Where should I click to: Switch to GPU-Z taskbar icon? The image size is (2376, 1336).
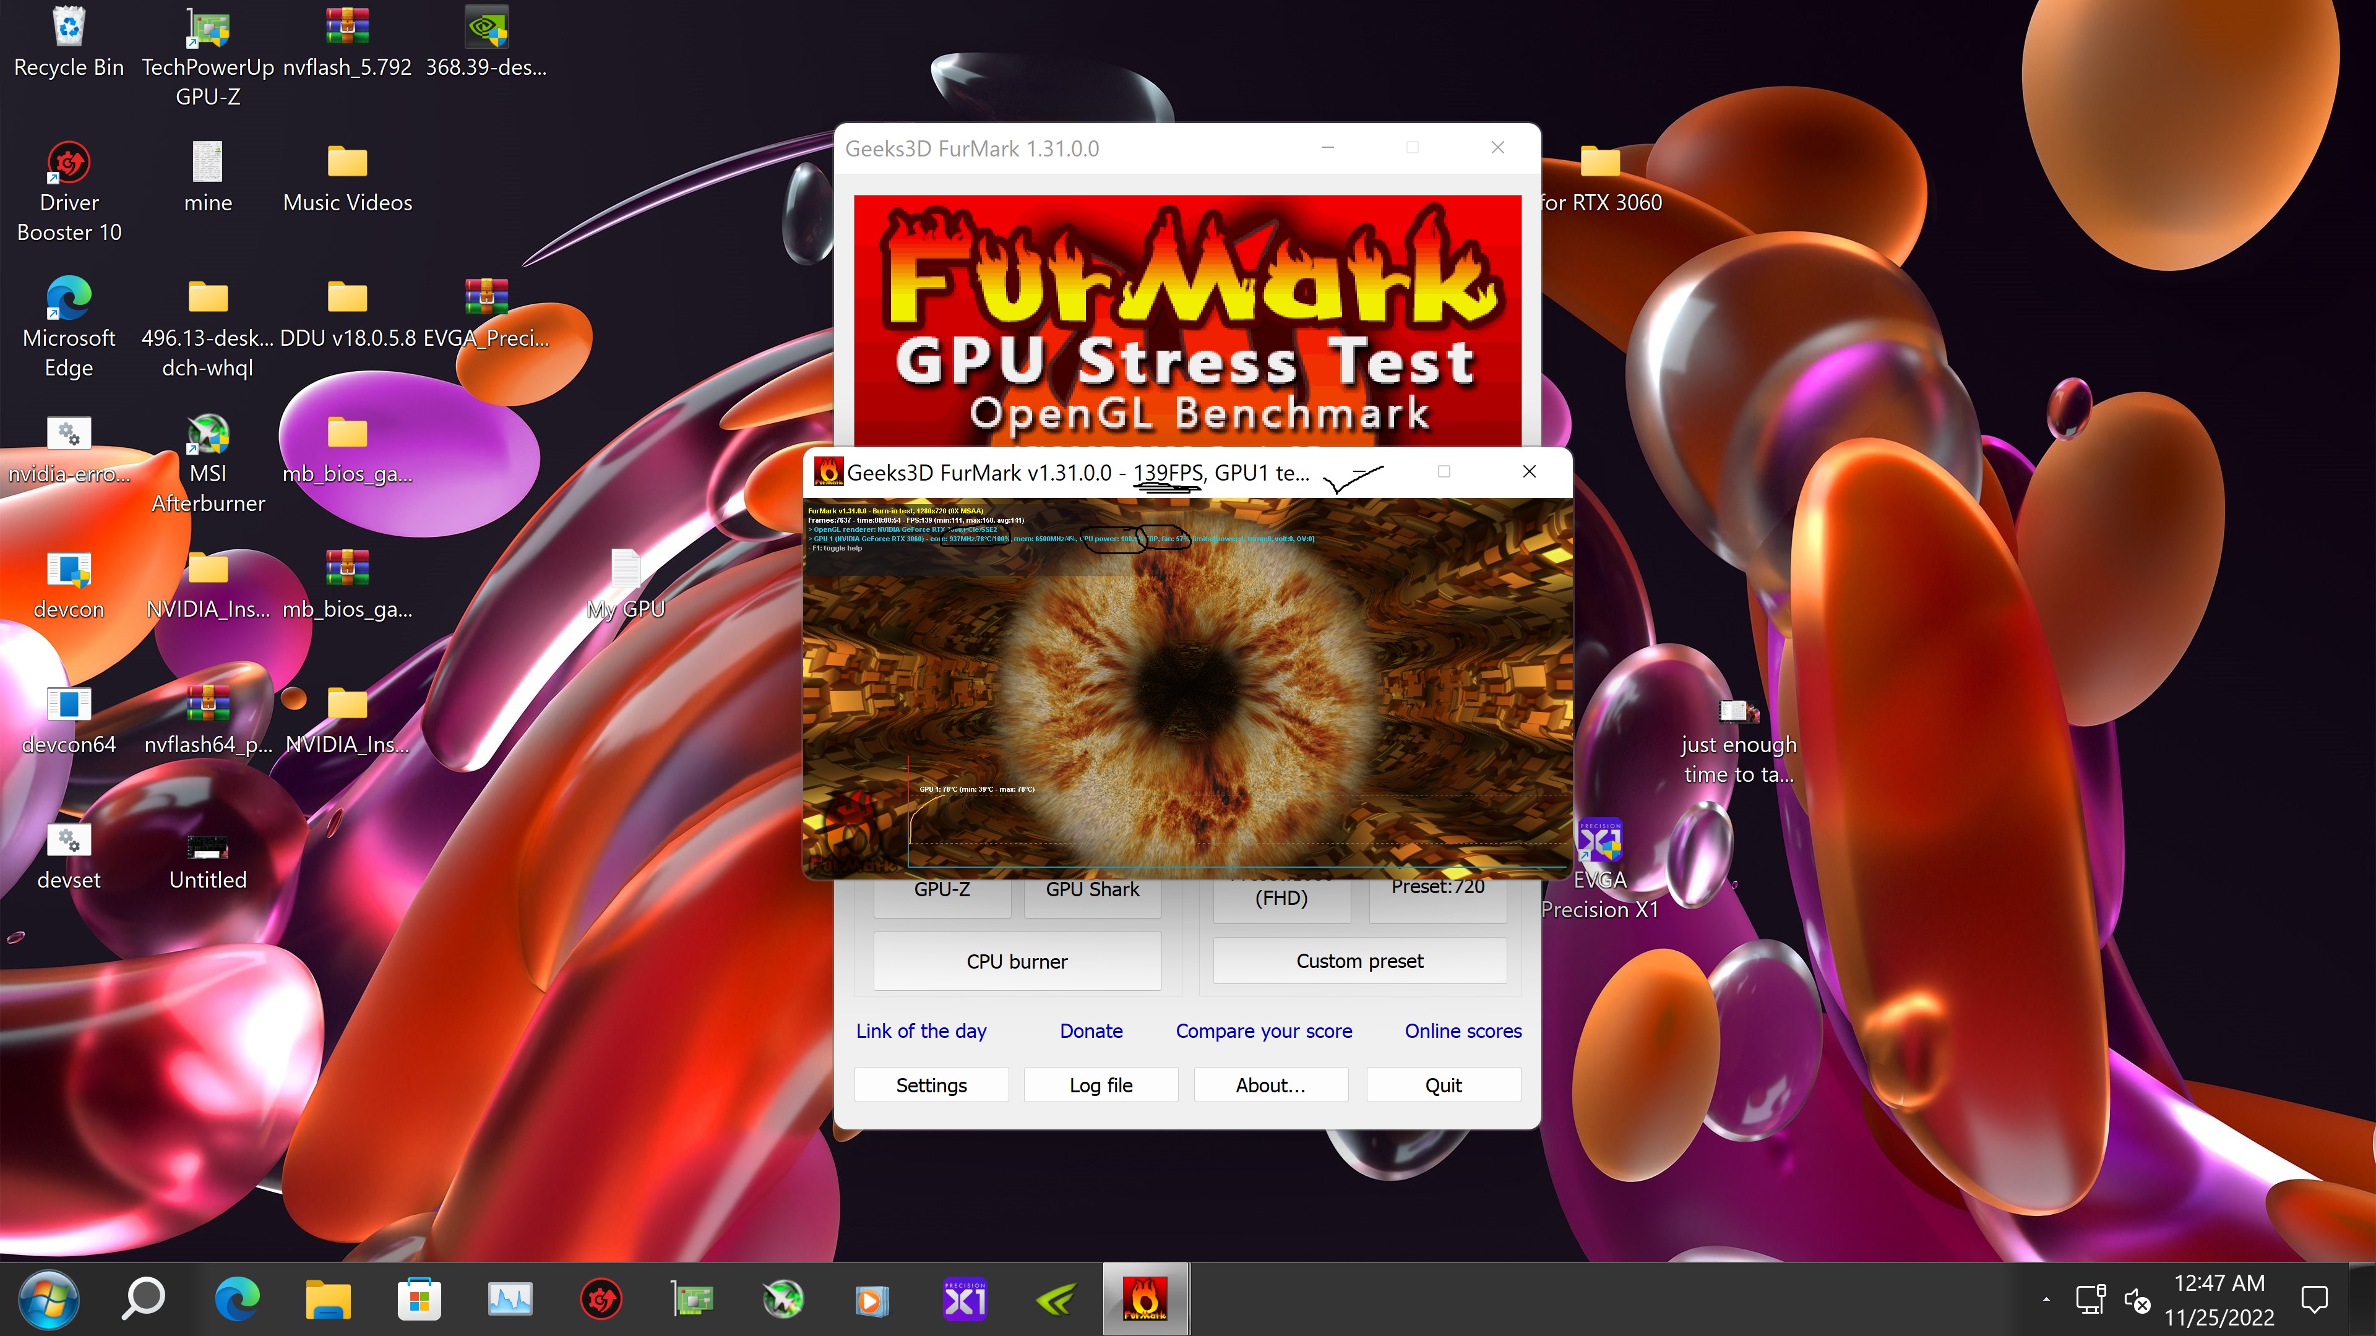692,1299
